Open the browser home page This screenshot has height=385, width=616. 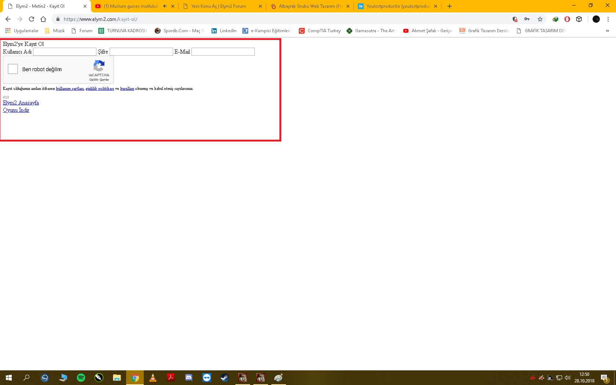pos(43,19)
